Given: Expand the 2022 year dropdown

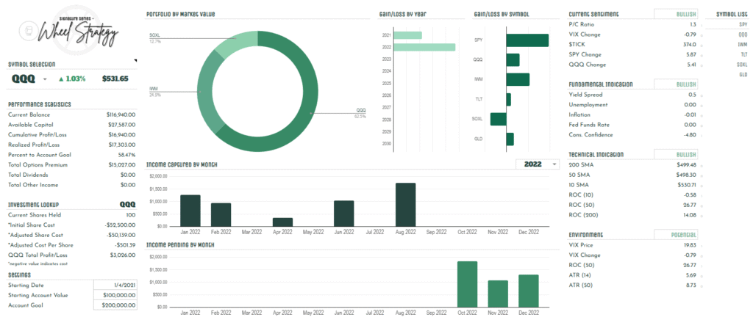Looking at the screenshot, I should [554, 164].
